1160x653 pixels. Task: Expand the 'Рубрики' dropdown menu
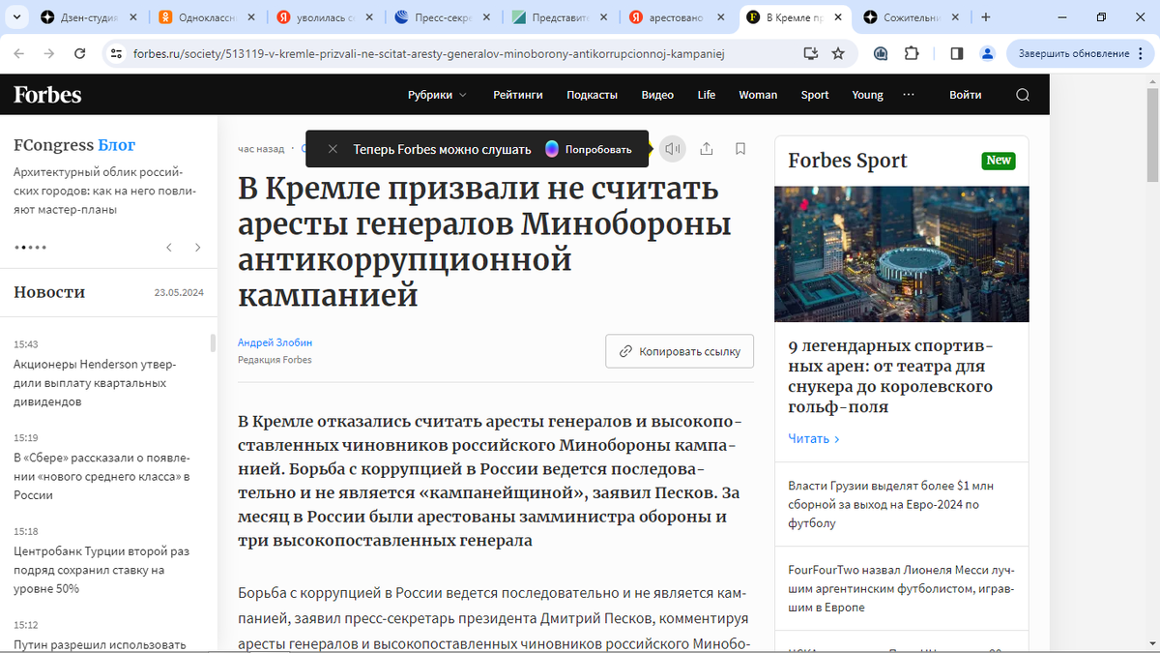(437, 95)
